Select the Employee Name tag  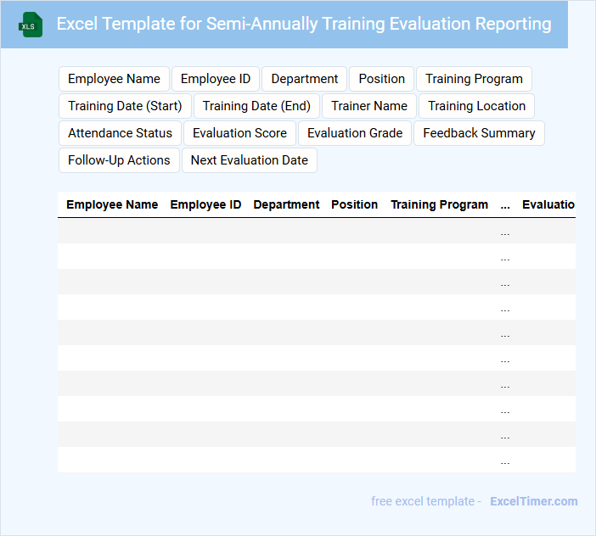(x=114, y=79)
